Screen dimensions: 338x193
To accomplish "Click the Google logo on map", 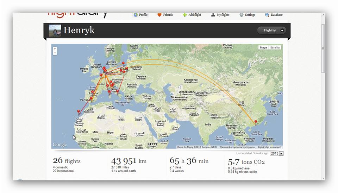I will tap(60, 145).
